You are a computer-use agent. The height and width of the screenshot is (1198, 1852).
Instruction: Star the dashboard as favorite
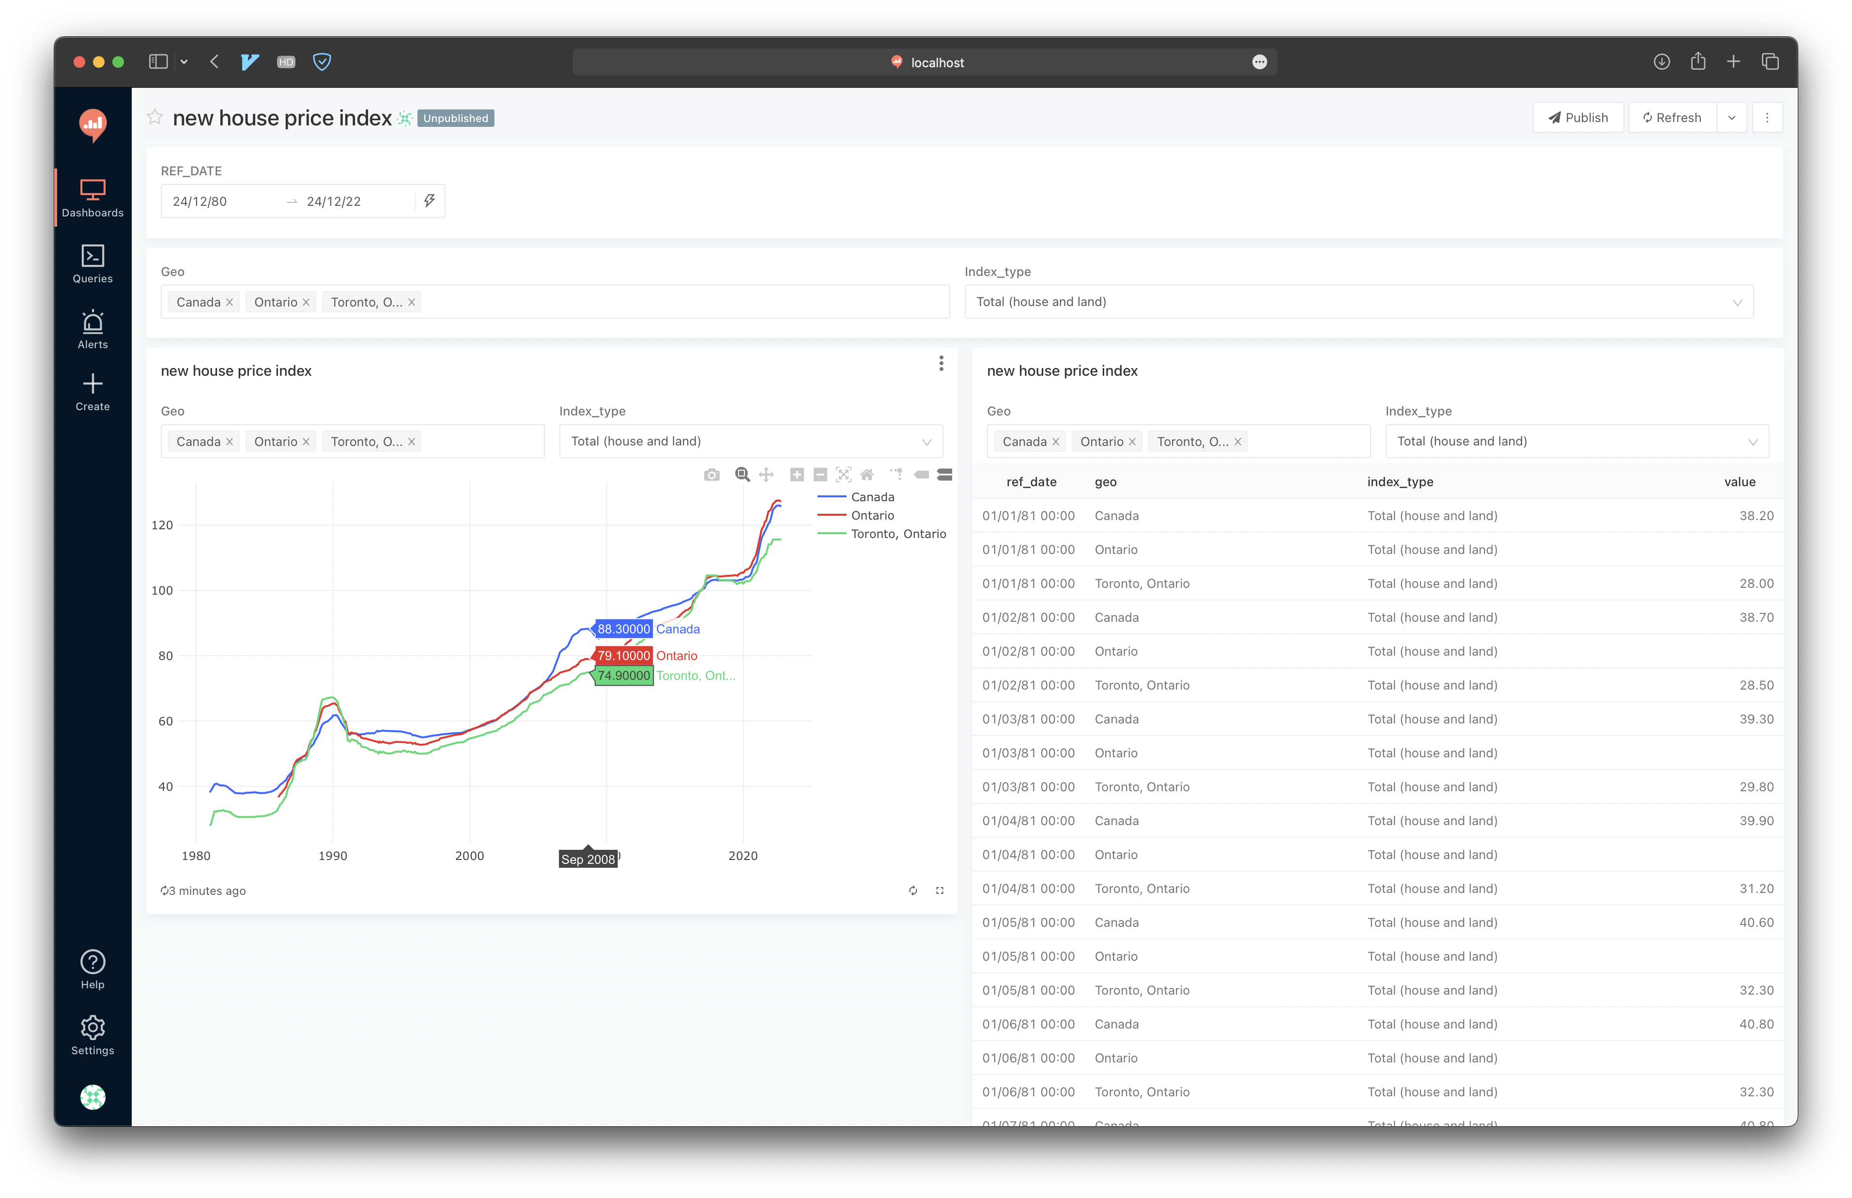coord(155,118)
